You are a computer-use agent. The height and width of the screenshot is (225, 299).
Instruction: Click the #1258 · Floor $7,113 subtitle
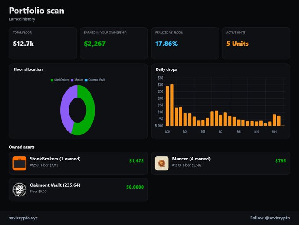pyautogui.click(x=44, y=165)
